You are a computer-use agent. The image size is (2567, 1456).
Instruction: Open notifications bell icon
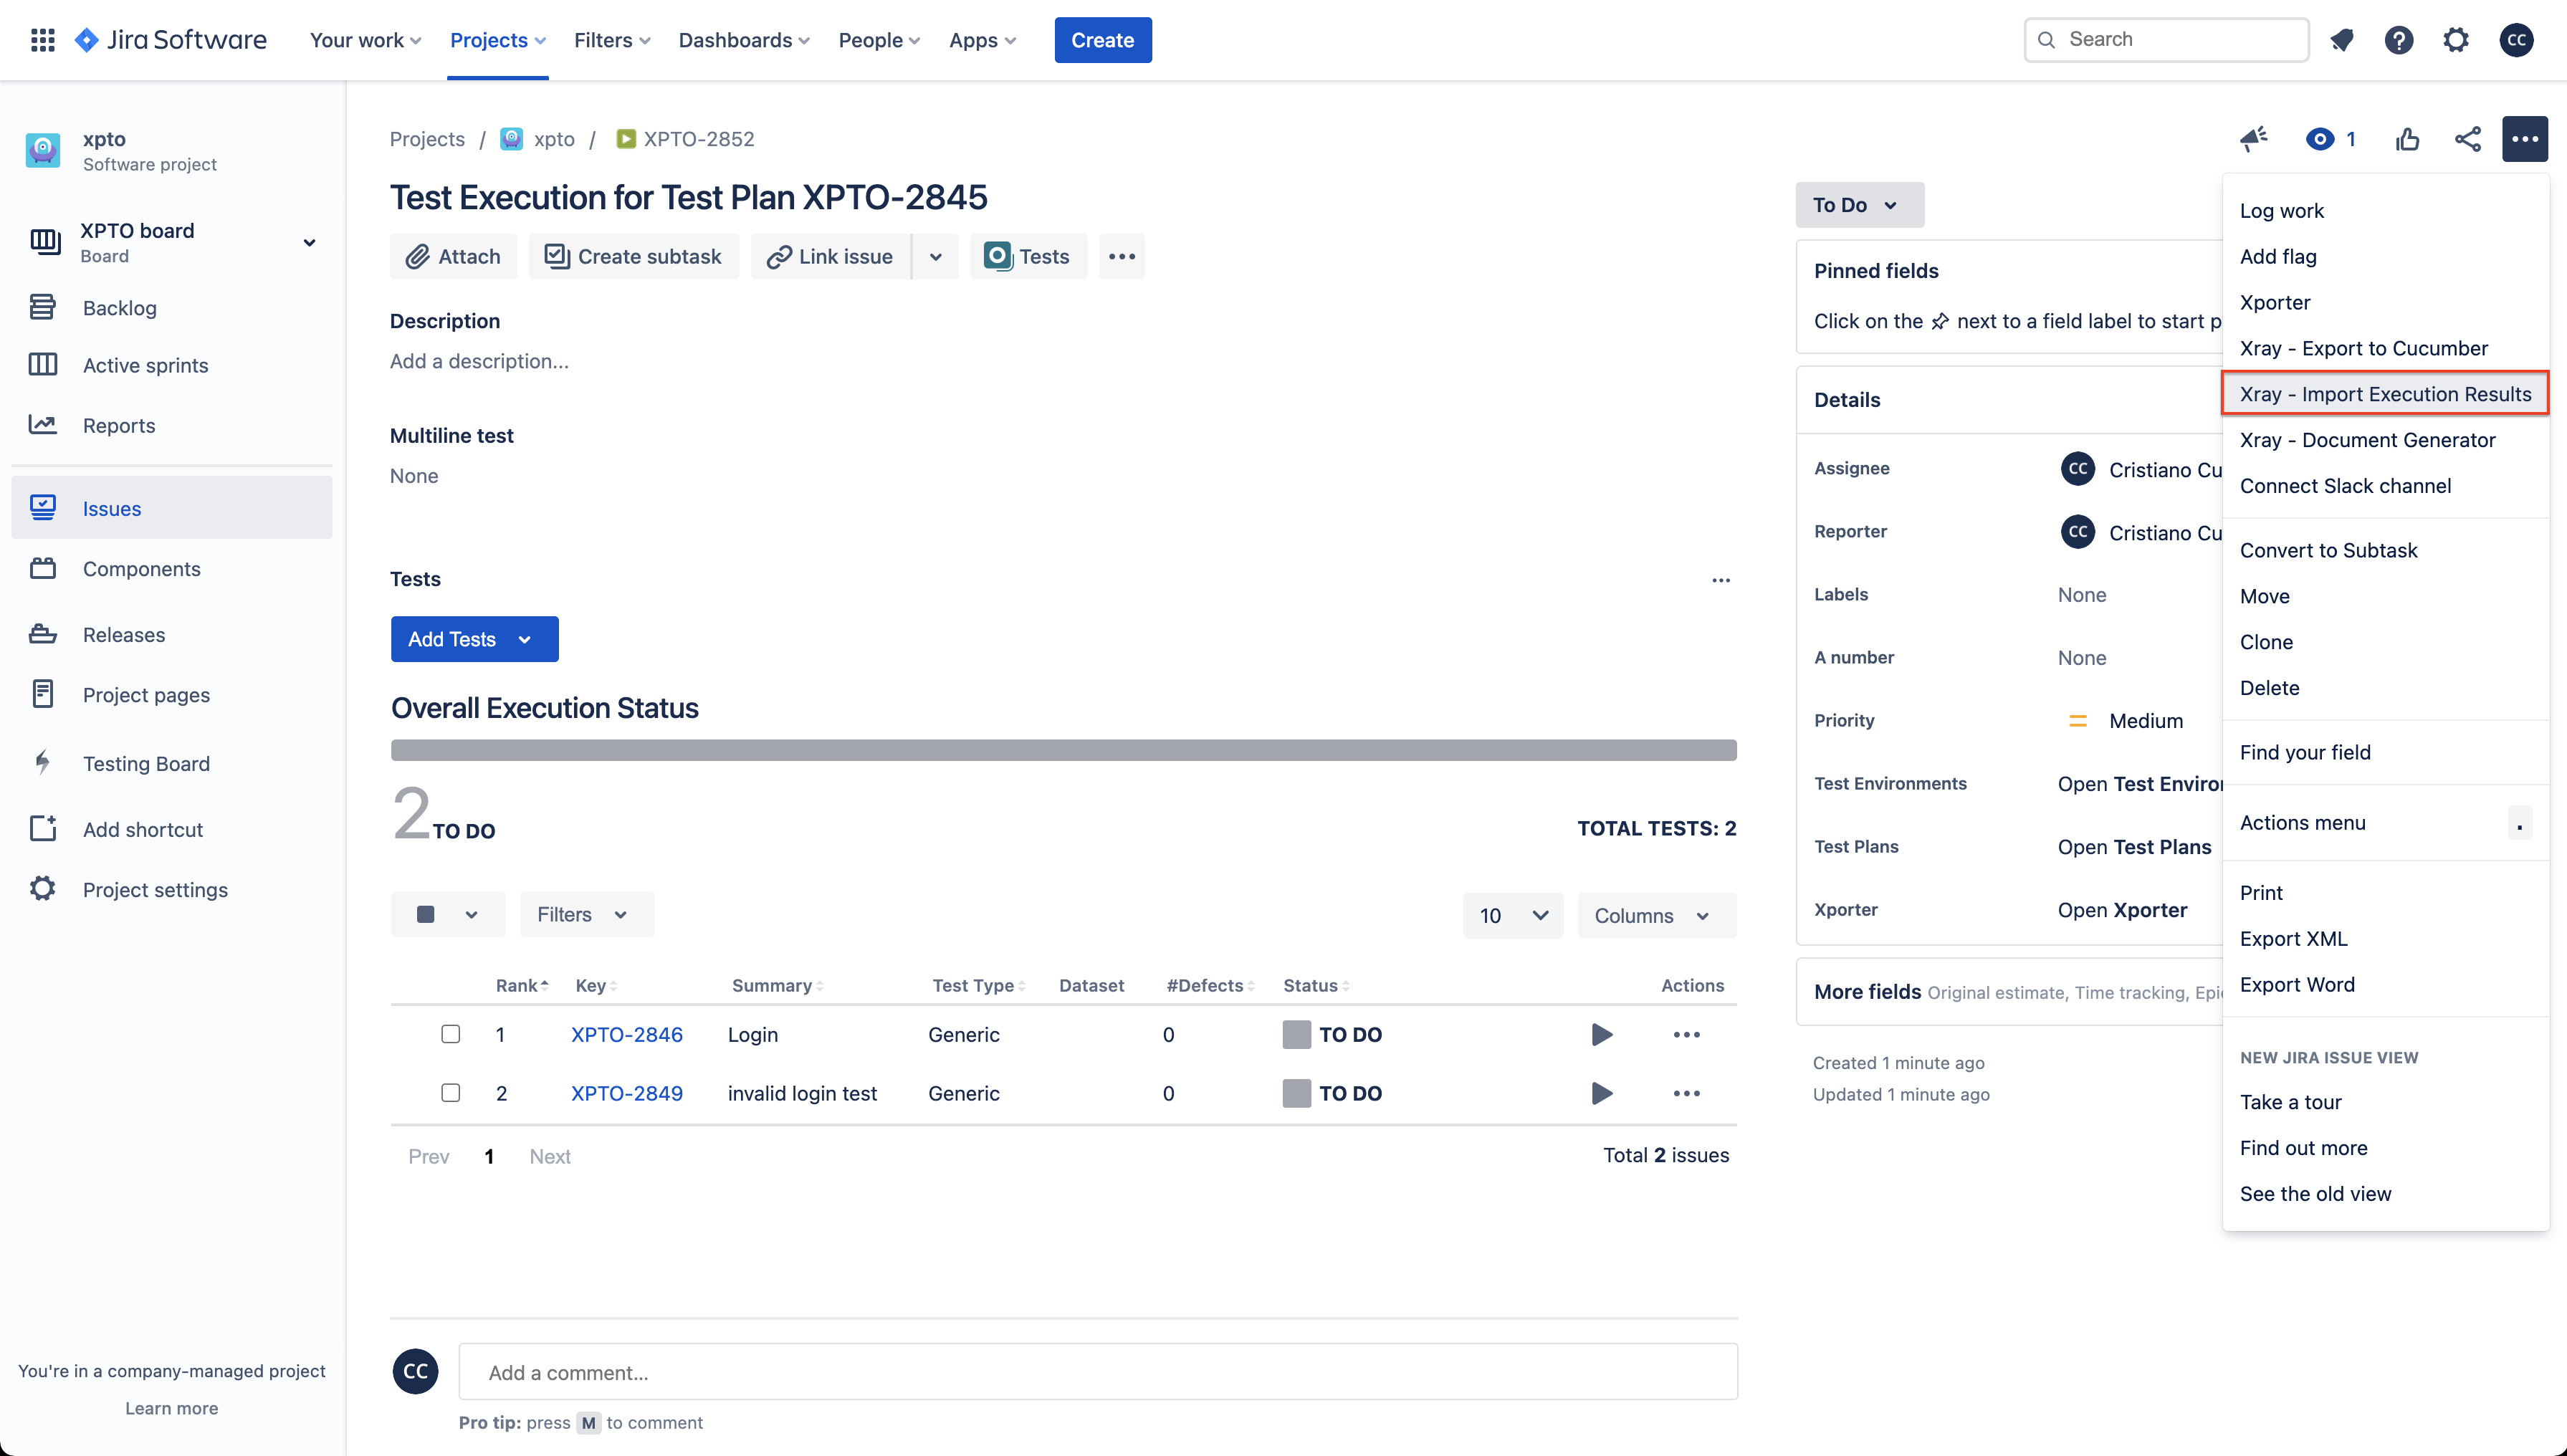coord(2341,40)
